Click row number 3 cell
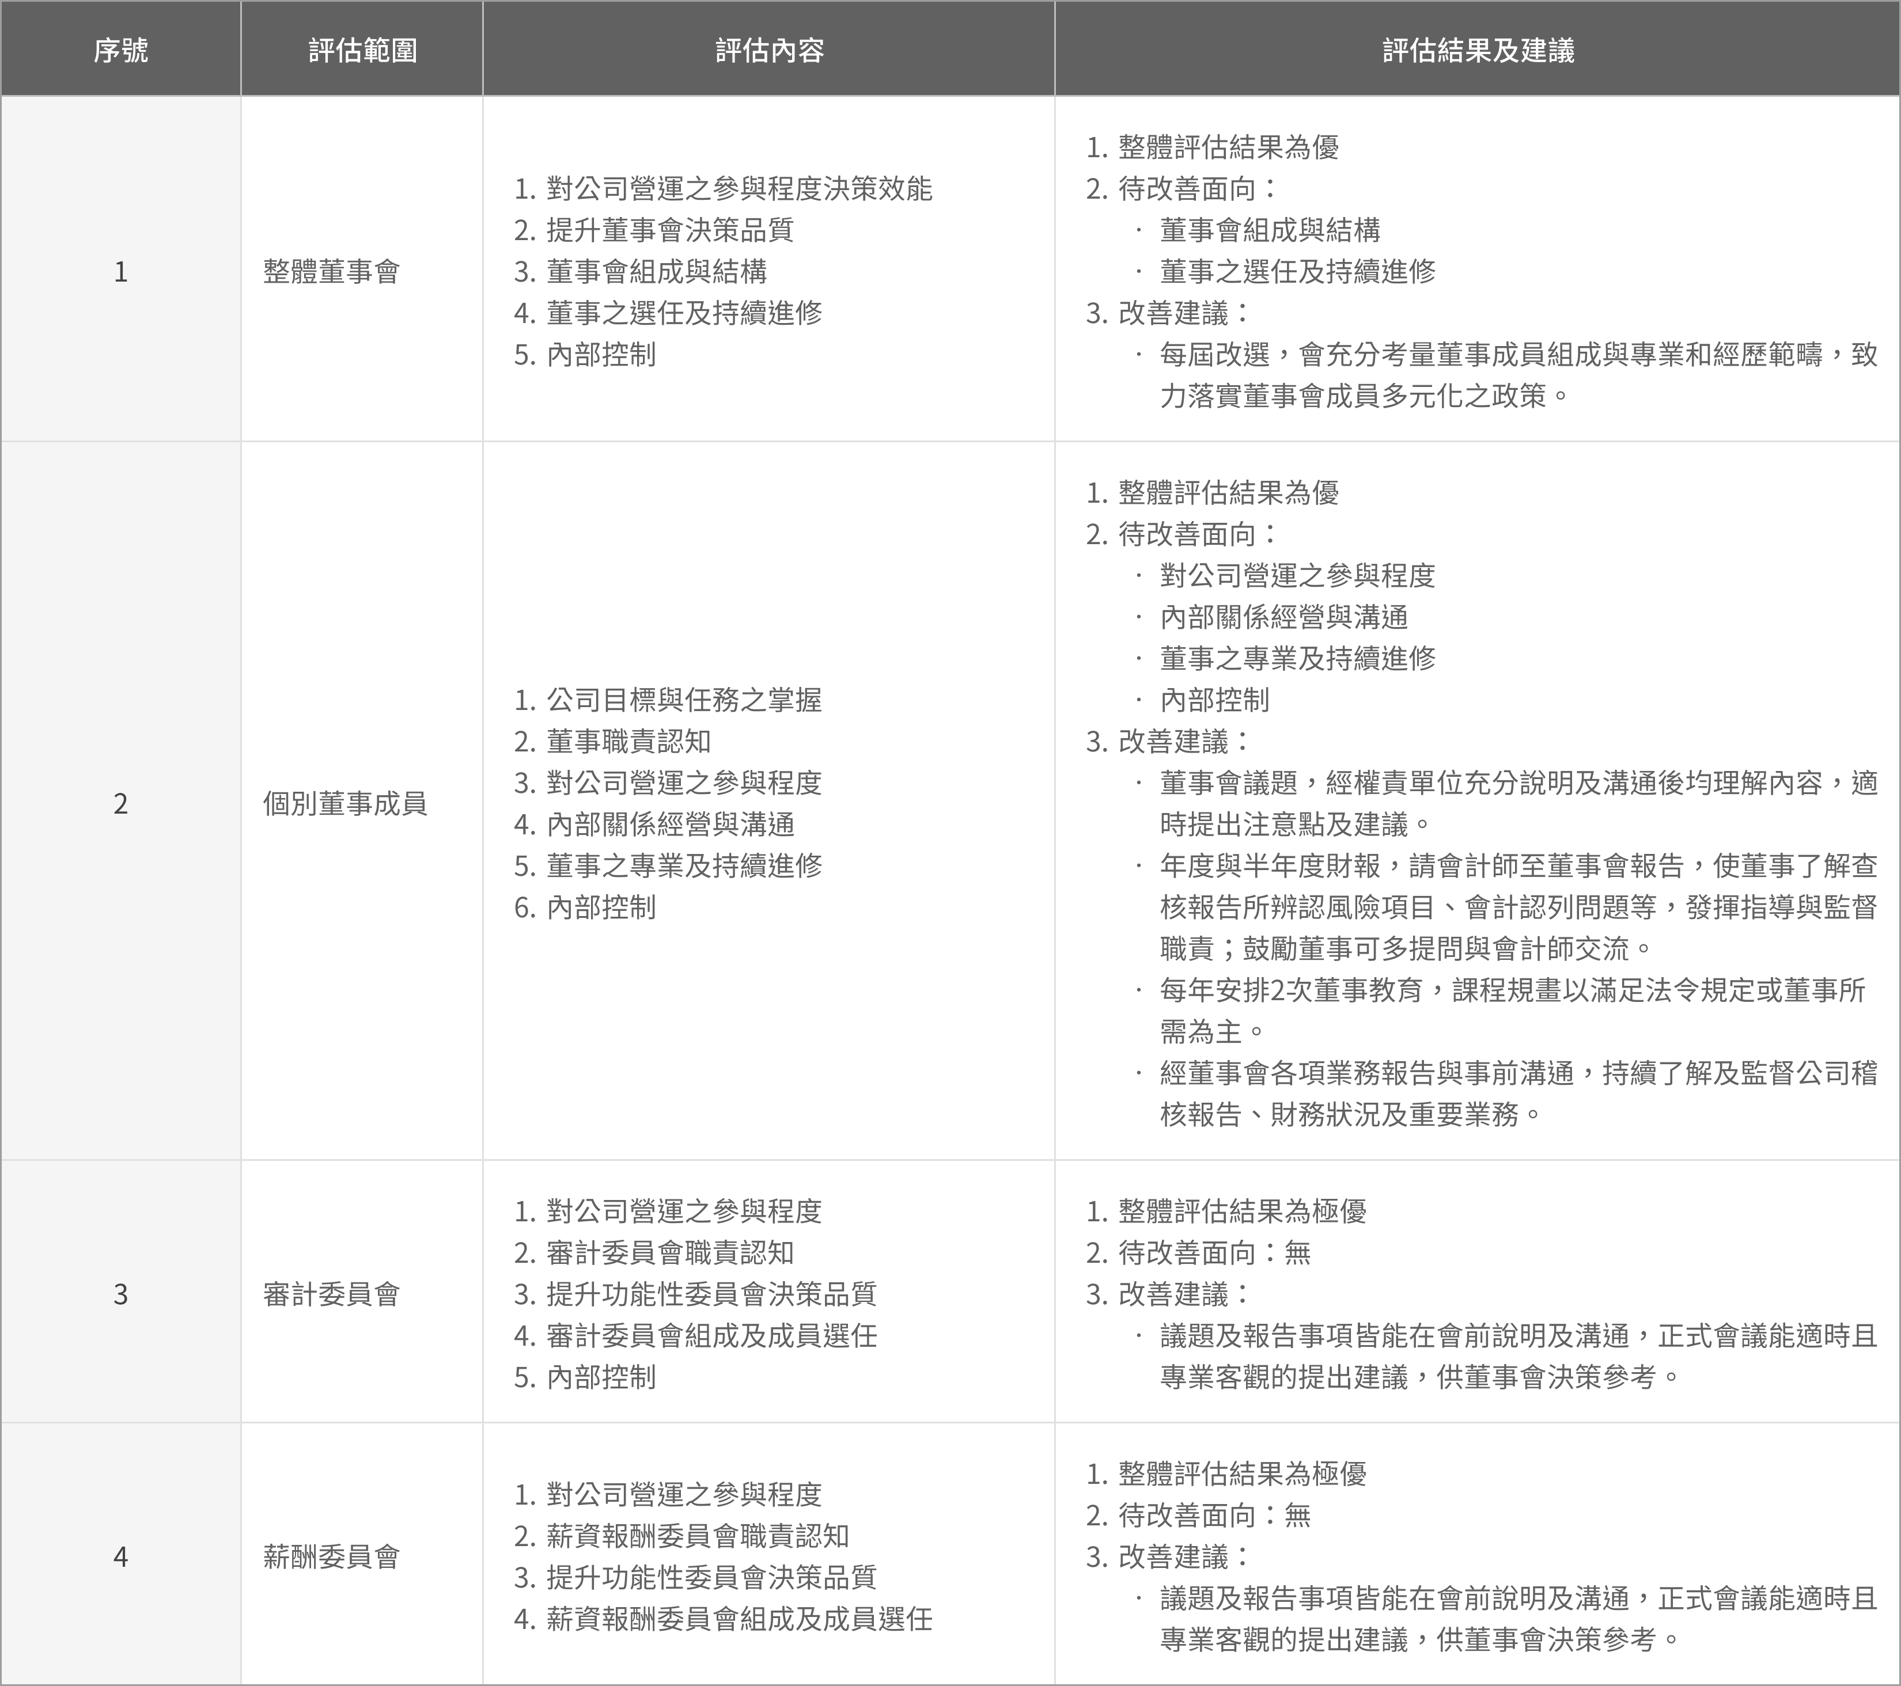Viewport: 1901px width, 1686px height. click(x=121, y=1294)
